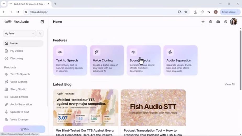Screen dimensions: 242x136
Task: Click stems icon on Audio Separation card
Action: tap(170, 52)
